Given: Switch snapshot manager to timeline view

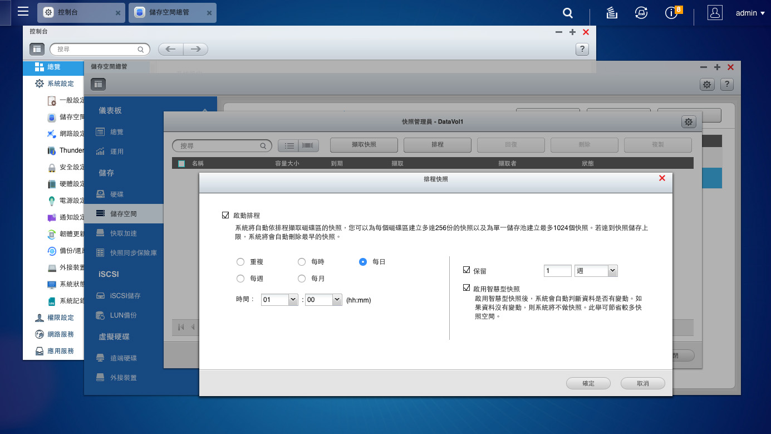Looking at the screenshot, I should 308,145.
